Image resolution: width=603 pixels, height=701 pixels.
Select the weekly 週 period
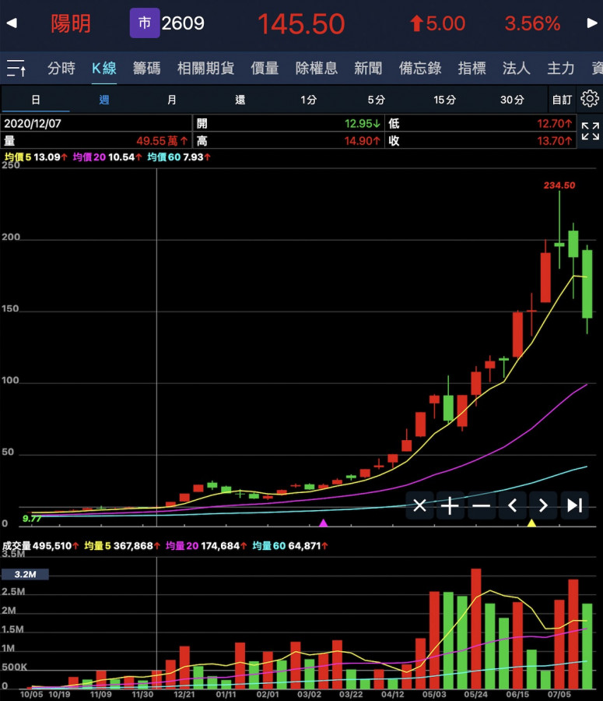[103, 100]
